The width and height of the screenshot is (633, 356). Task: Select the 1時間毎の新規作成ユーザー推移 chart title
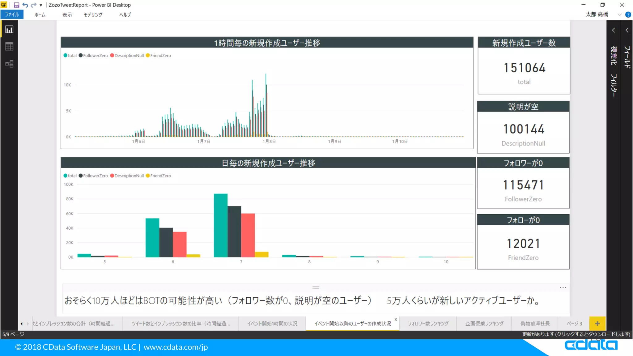tap(267, 43)
